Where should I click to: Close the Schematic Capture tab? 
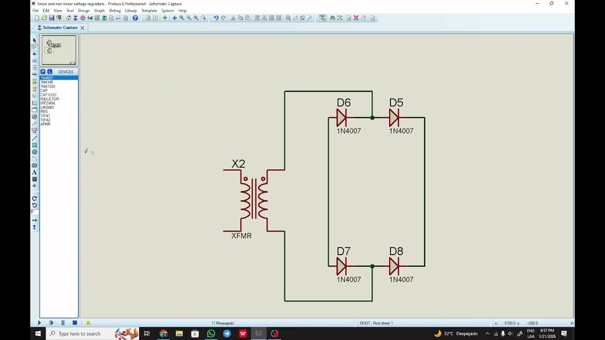(x=82, y=28)
